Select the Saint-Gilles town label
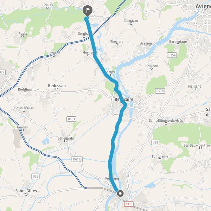This screenshot has width=211, height=211. point(26,191)
